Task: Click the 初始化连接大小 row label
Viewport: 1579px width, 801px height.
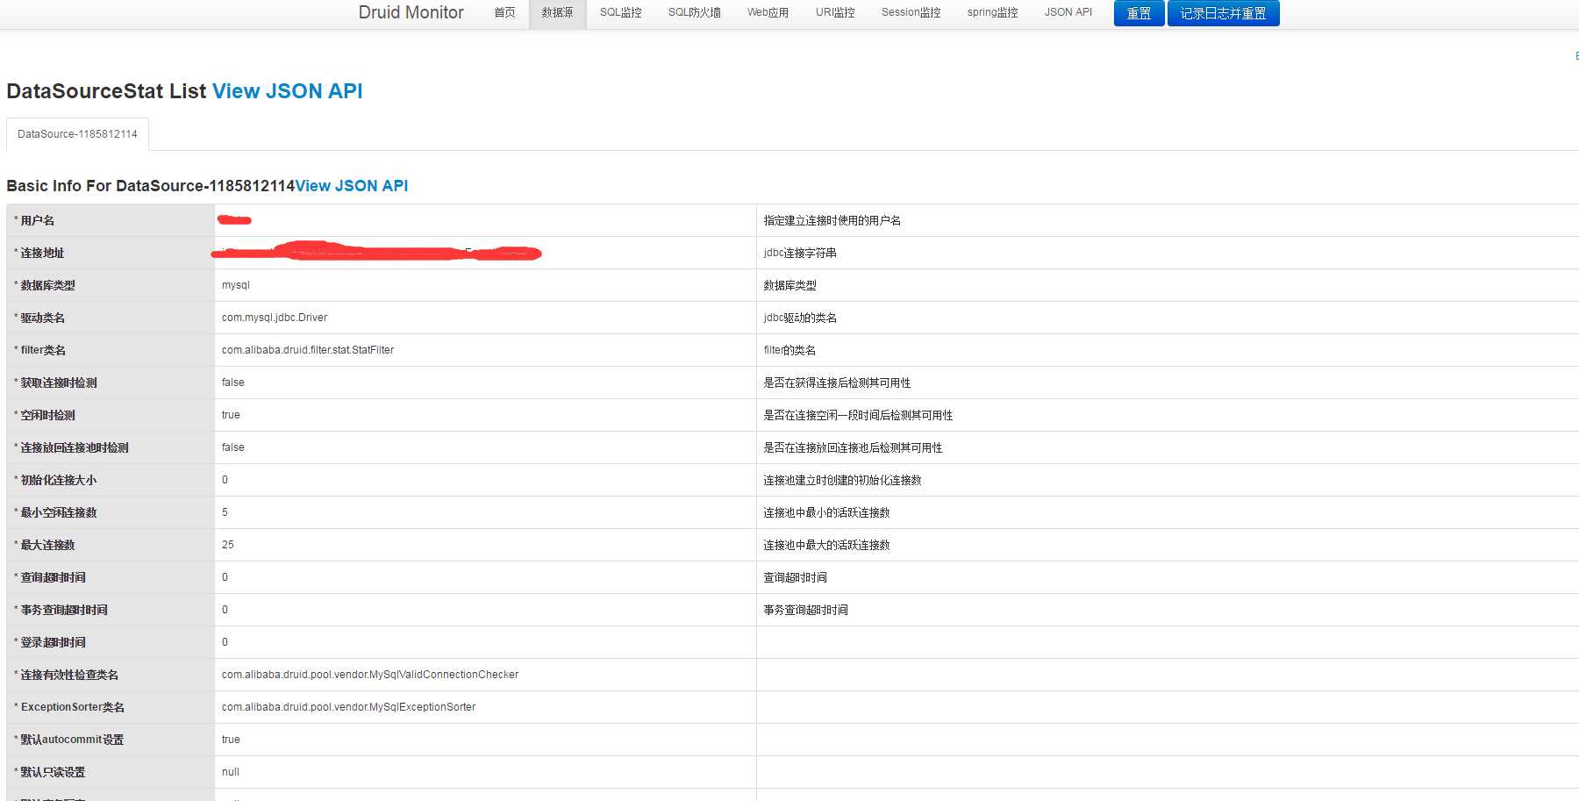Action: coord(59,480)
